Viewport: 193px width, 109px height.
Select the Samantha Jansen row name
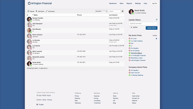pyautogui.click(x=38, y=57)
